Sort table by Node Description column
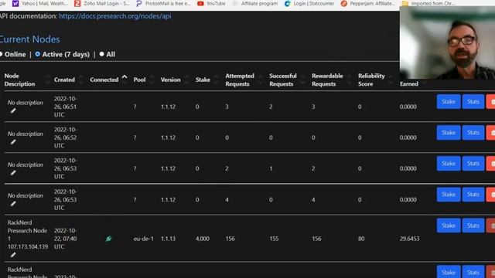 coord(27,80)
